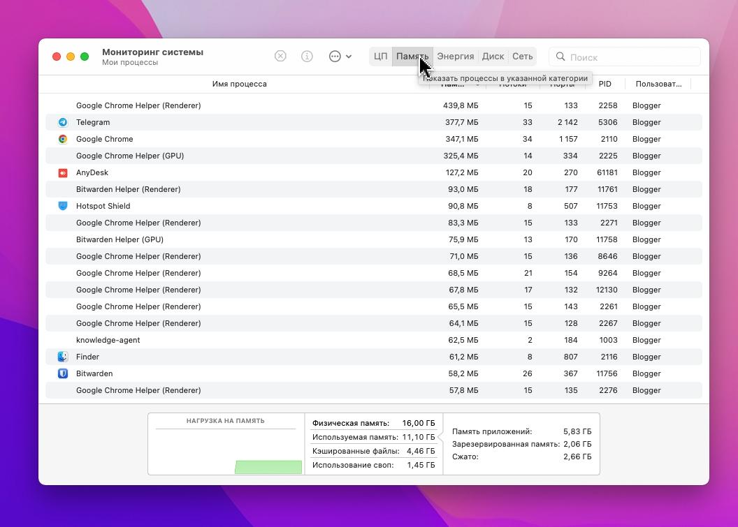Click the 439,8 МБ memory value
Viewport: 738px width, 527px height.
461,106
